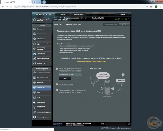Open Internet (WAN) settings item
This screenshot has height=131, width=163.
pos(42,83)
